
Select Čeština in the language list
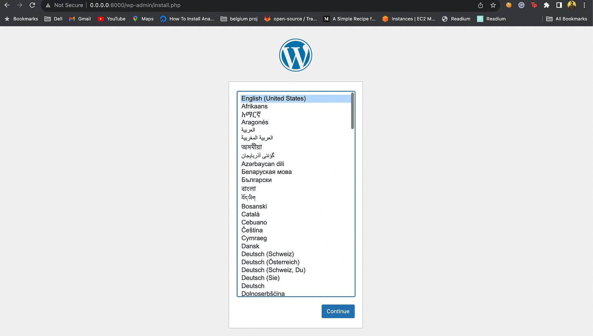click(295, 230)
